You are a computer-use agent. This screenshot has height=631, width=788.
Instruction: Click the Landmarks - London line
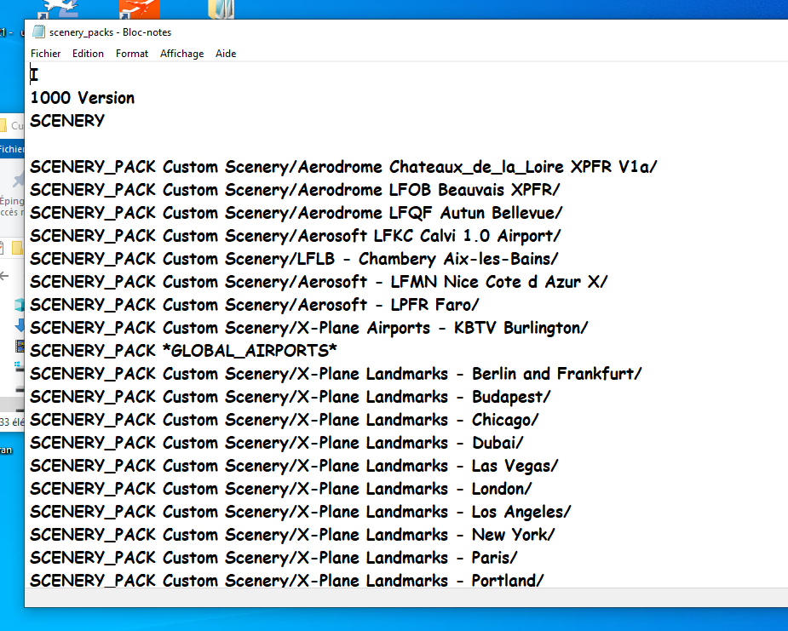[281, 489]
